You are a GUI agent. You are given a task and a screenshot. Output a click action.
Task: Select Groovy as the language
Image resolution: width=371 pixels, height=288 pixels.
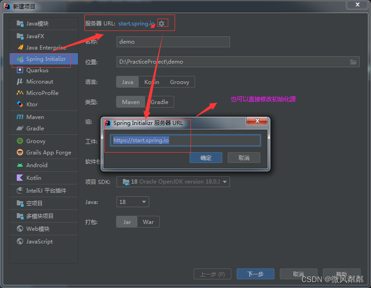[180, 82]
